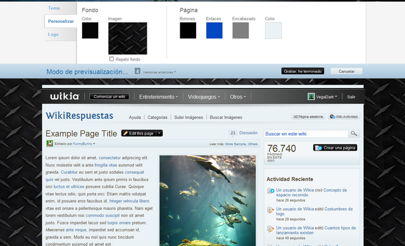
Task: Change the Encabezado gray swatch
Action: pos(240,30)
